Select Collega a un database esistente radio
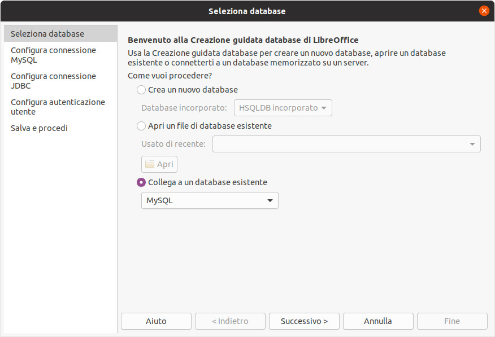Viewport: 495px width, 337px height. (141, 182)
